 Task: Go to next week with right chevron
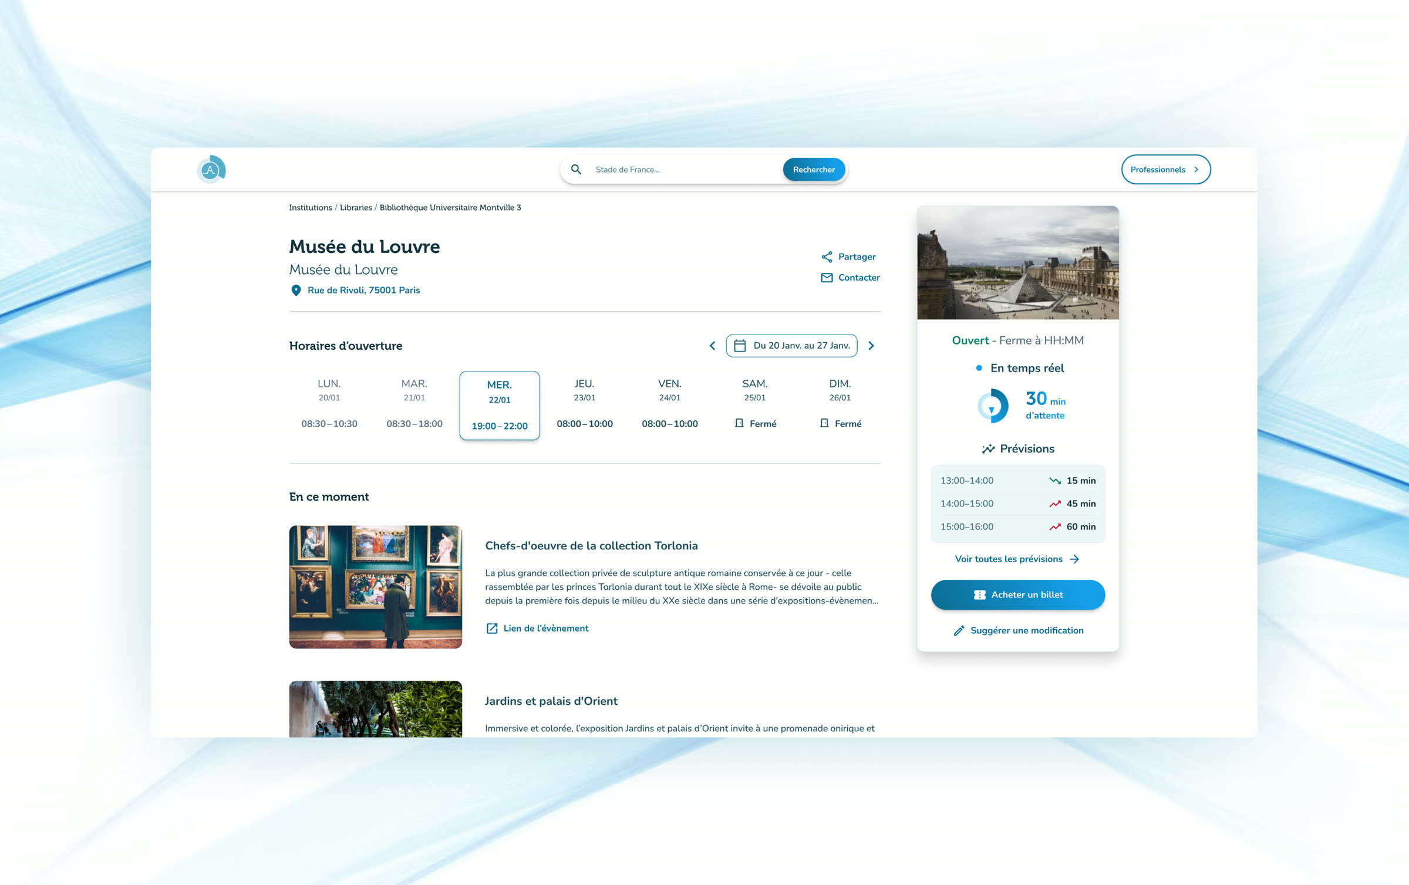coord(871,346)
